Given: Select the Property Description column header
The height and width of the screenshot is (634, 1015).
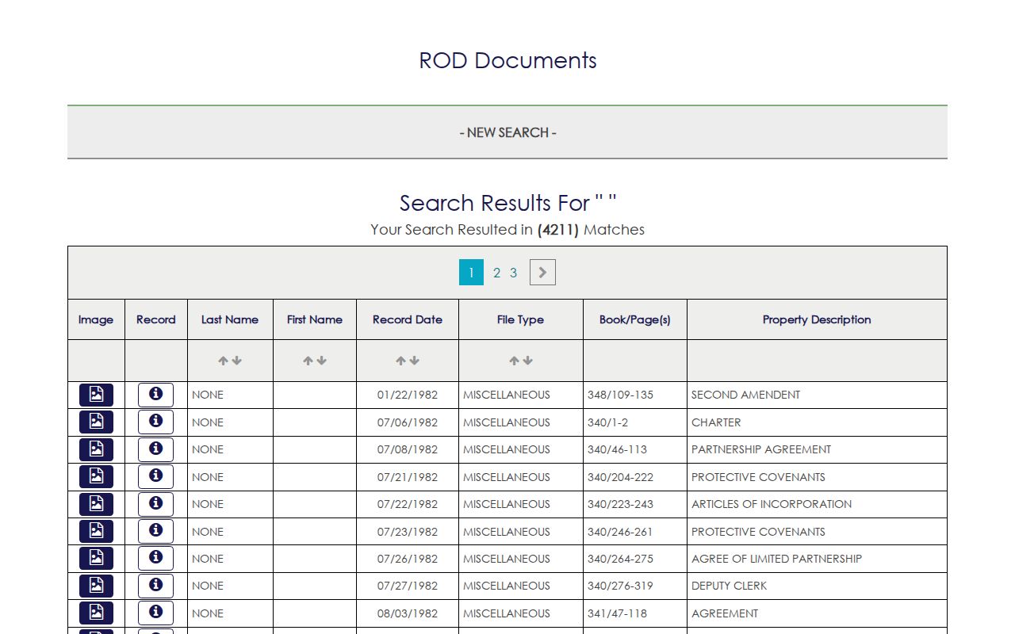Looking at the screenshot, I should (x=817, y=320).
